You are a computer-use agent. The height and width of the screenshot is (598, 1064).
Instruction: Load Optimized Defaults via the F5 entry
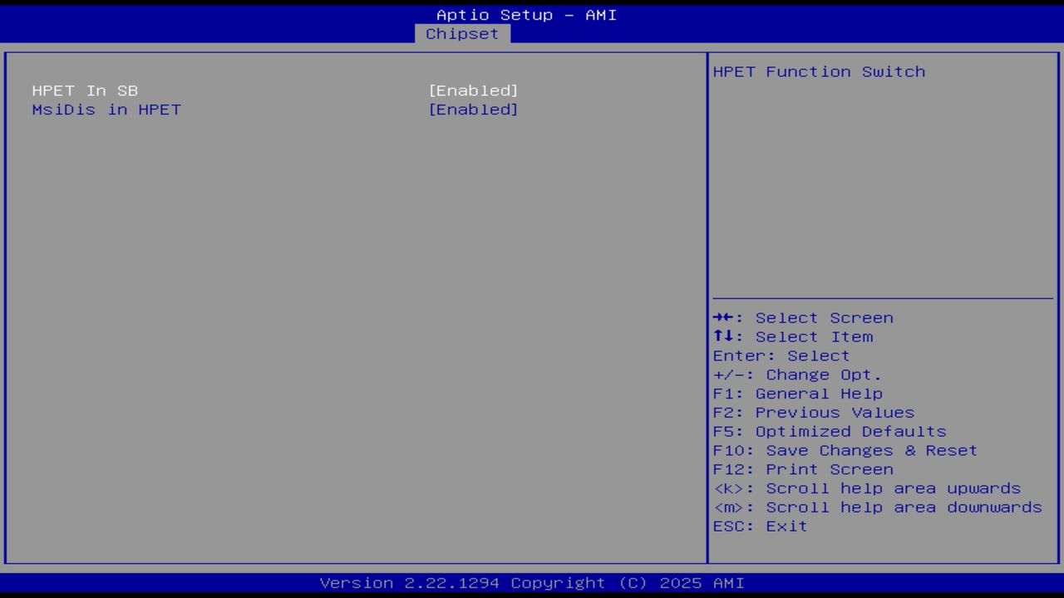click(829, 431)
